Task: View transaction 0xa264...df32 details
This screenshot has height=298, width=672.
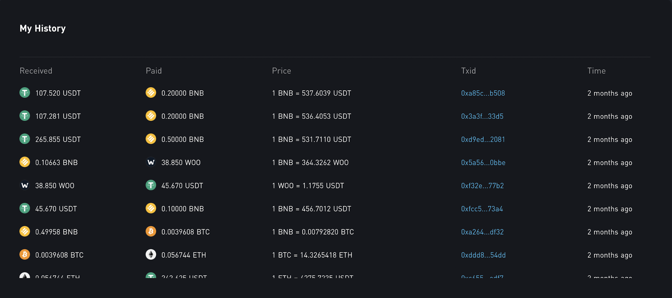Action: point(482,232)
